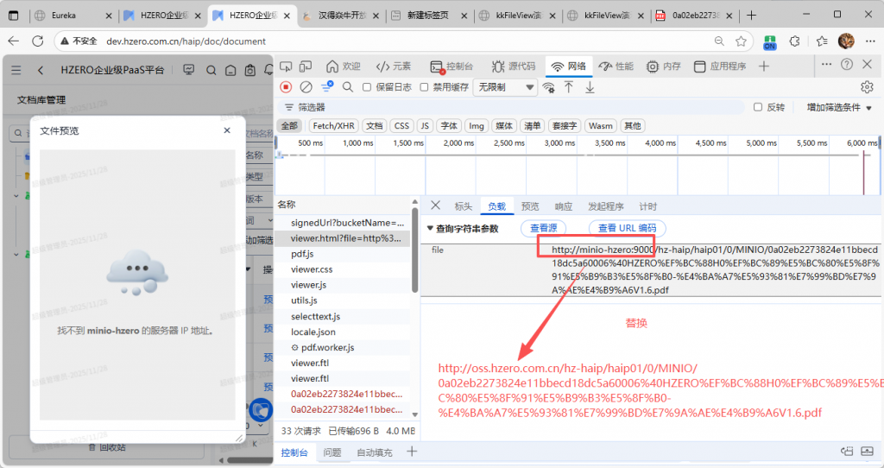Enable the 禁用缓存 checkbox

425,87
